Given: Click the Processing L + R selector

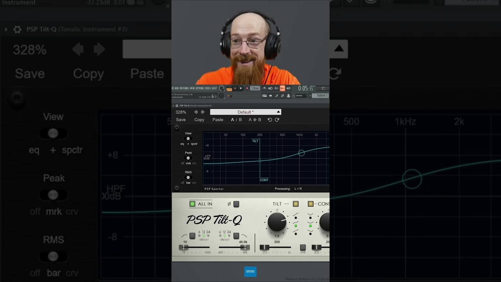Looking at the screenshot, I should pyautogui.click(x=298, y=189).
